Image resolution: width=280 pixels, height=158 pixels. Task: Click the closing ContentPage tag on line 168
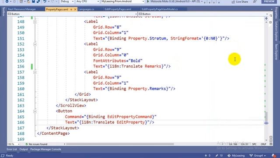point(53,133)
